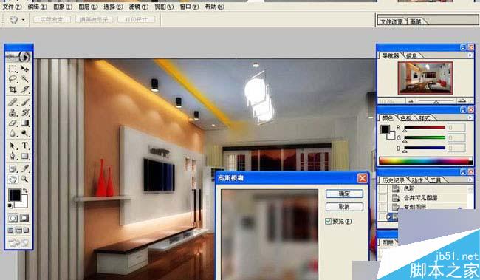Screen dimensions: 480x280
Task: Open the 文件 menu
Action: click(12, 7)
